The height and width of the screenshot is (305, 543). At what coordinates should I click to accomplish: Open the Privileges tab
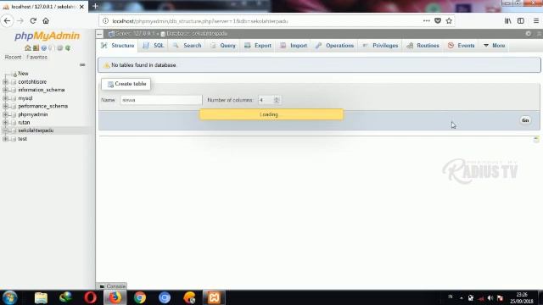(380, 45)
